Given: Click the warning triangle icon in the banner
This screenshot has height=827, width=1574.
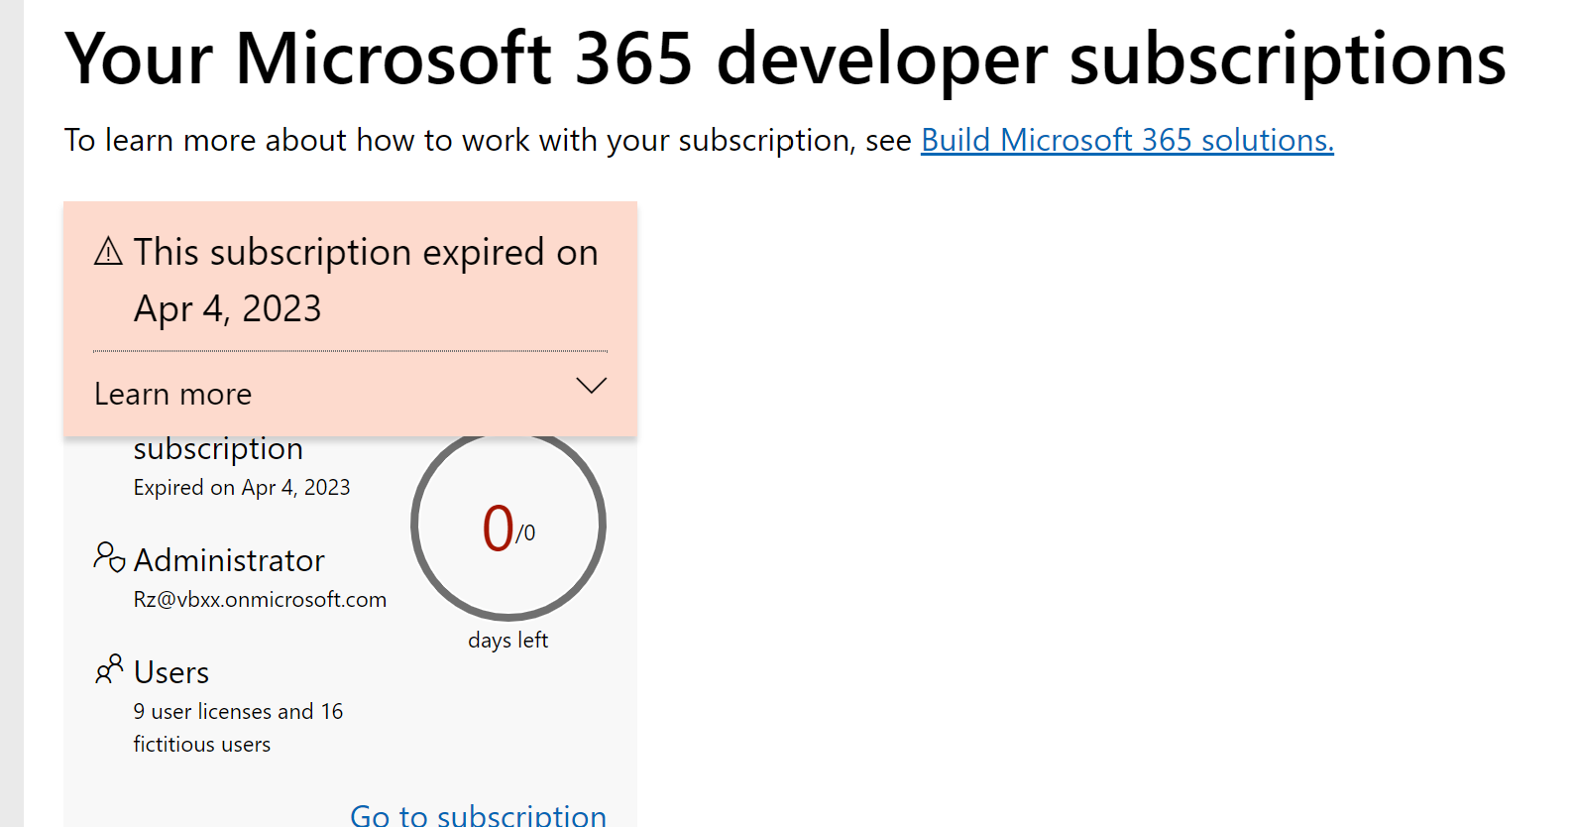Looking at the screenshot, I should pyautogui.click(x=108, y=252).
